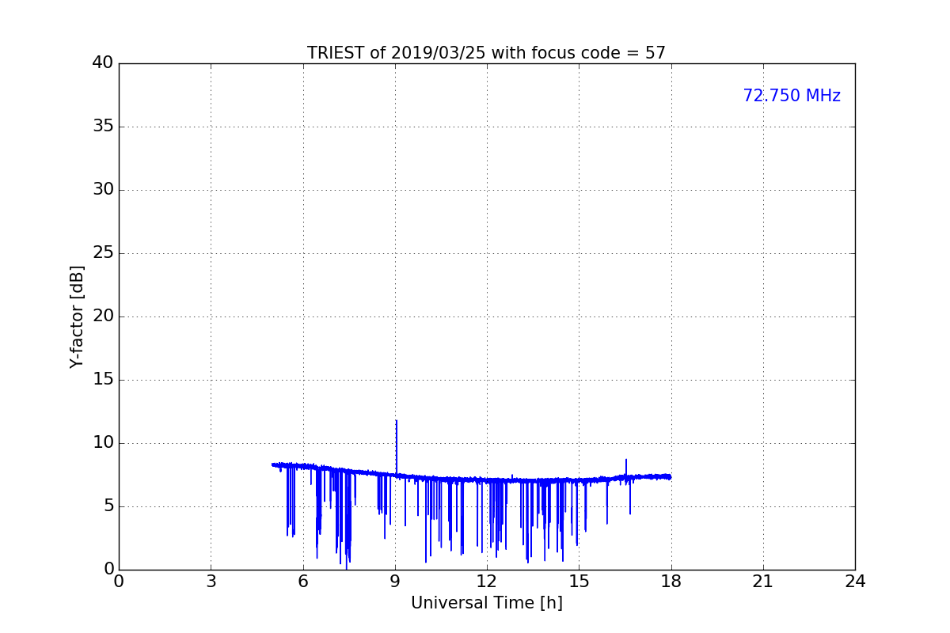
Task: Click the x-axis tick label 9
Action: click(395, 582)
